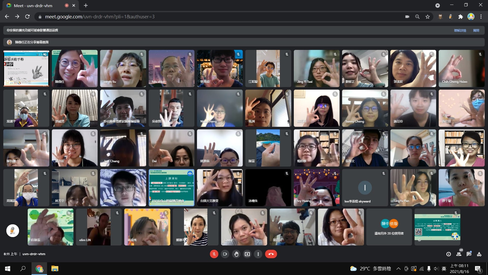Open tile showing 還有另外 20 位使用者
488x275 pixels.
coord(389,227)
